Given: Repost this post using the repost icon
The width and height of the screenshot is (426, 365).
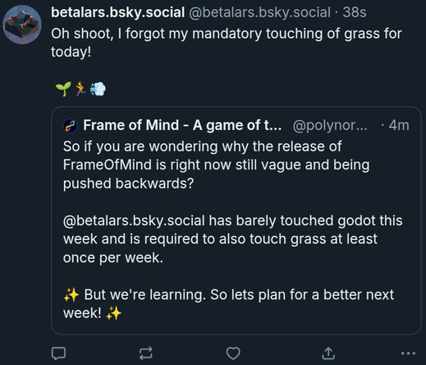Looking at the screenshot, I should click(x=145, y=353).
